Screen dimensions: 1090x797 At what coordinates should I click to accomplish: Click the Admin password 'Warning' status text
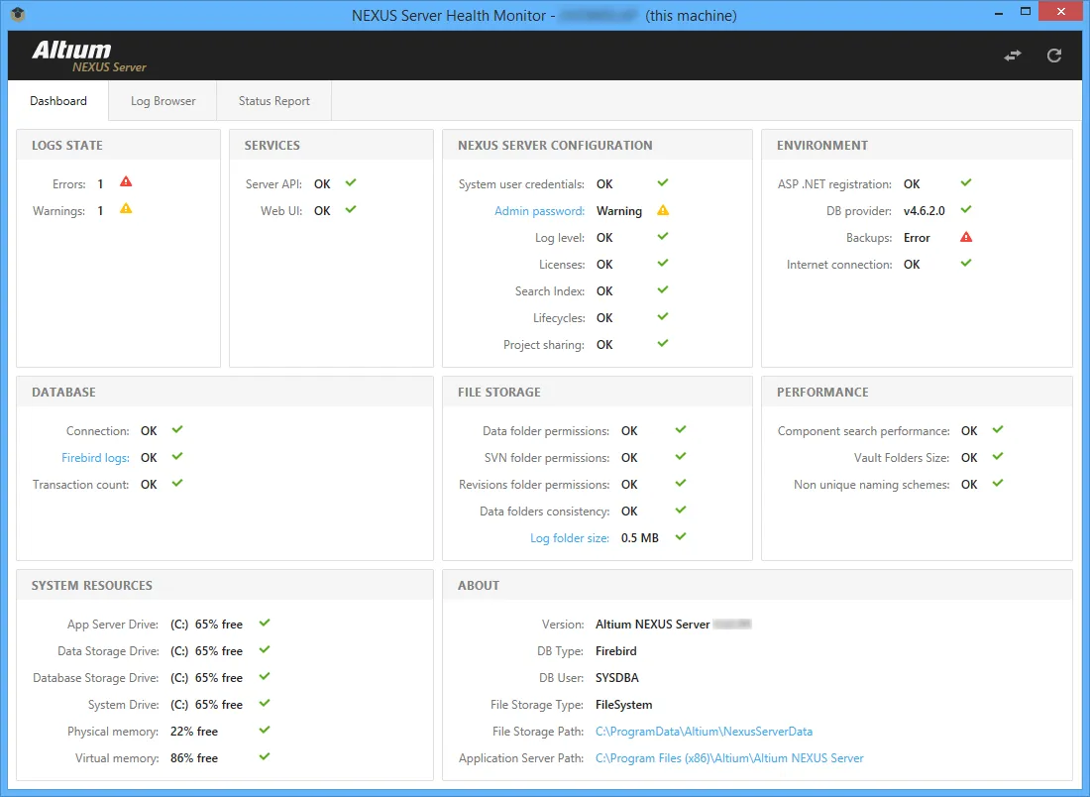[618, 211]
